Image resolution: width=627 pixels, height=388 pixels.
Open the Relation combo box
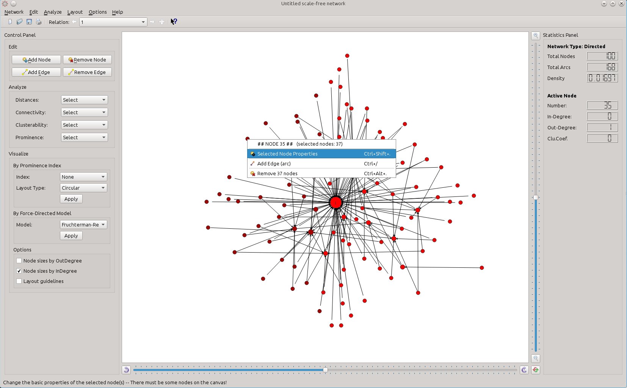[x=113, y=22]
